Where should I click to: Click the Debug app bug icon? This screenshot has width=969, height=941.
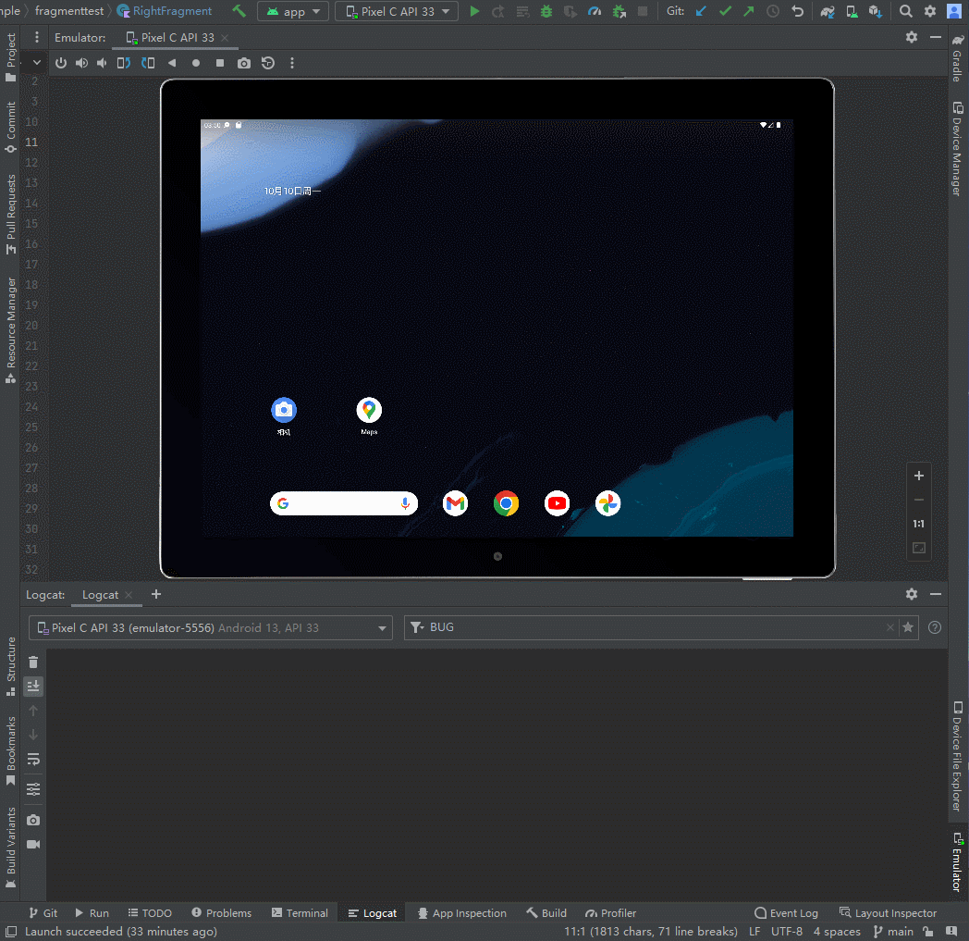point(546,11)
